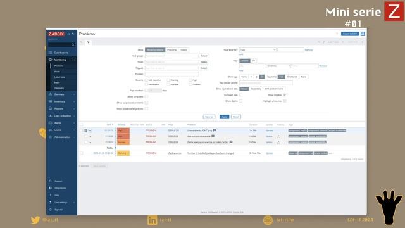This screenshot has height=228, width=405.
Task: Collapse the symptoms of the first problem row
Action: tap(90, 130)
